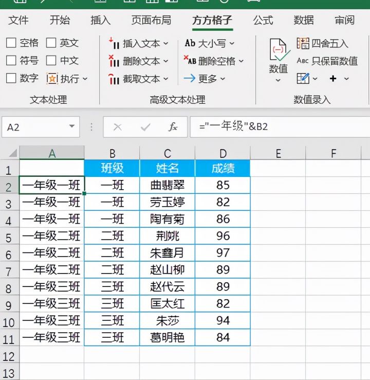Click the large 数值 document icon

click(280, 50)
